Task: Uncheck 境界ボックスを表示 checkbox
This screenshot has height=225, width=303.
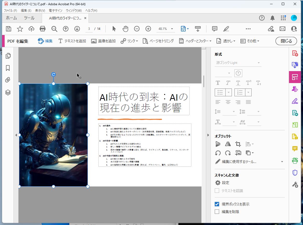Action: click(217, 204)
